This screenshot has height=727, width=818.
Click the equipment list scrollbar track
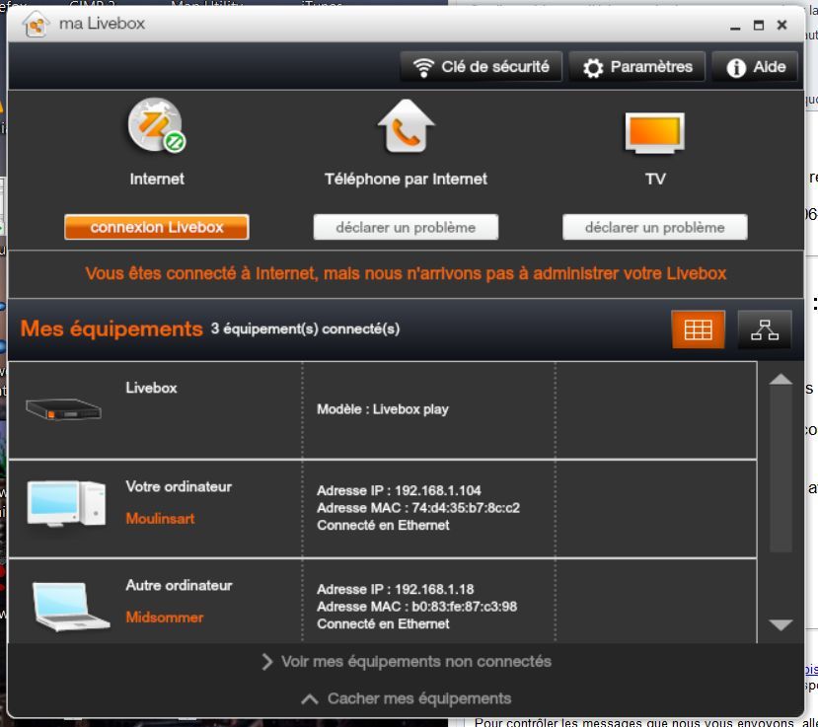[781, 470]
